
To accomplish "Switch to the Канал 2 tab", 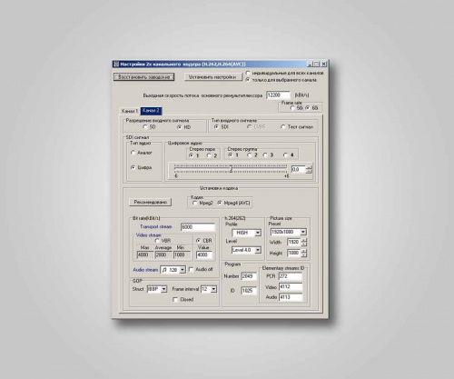I will pyautogui.click(x=151, y=111).
